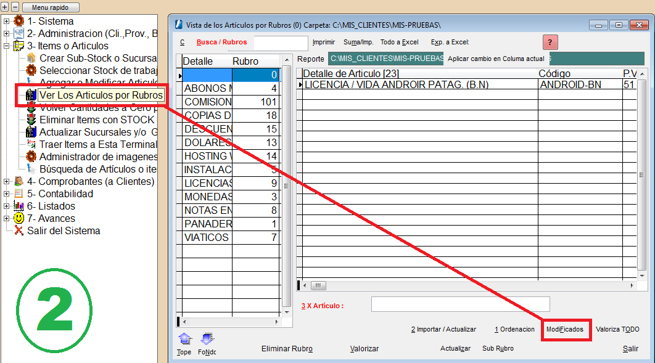The image size is (655, 363).
Task: Click the articles grid vertical scrollbar thumb
Action: [x=641, y=175]
